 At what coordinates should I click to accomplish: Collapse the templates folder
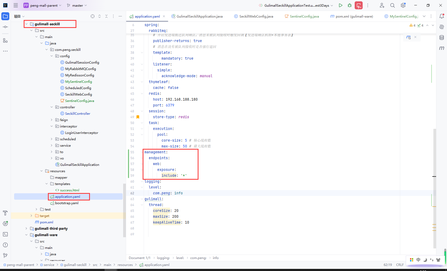point(47,184)
